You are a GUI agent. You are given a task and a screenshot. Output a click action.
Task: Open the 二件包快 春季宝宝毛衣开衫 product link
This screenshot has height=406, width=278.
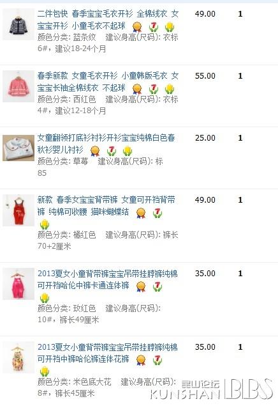[108, 20]
